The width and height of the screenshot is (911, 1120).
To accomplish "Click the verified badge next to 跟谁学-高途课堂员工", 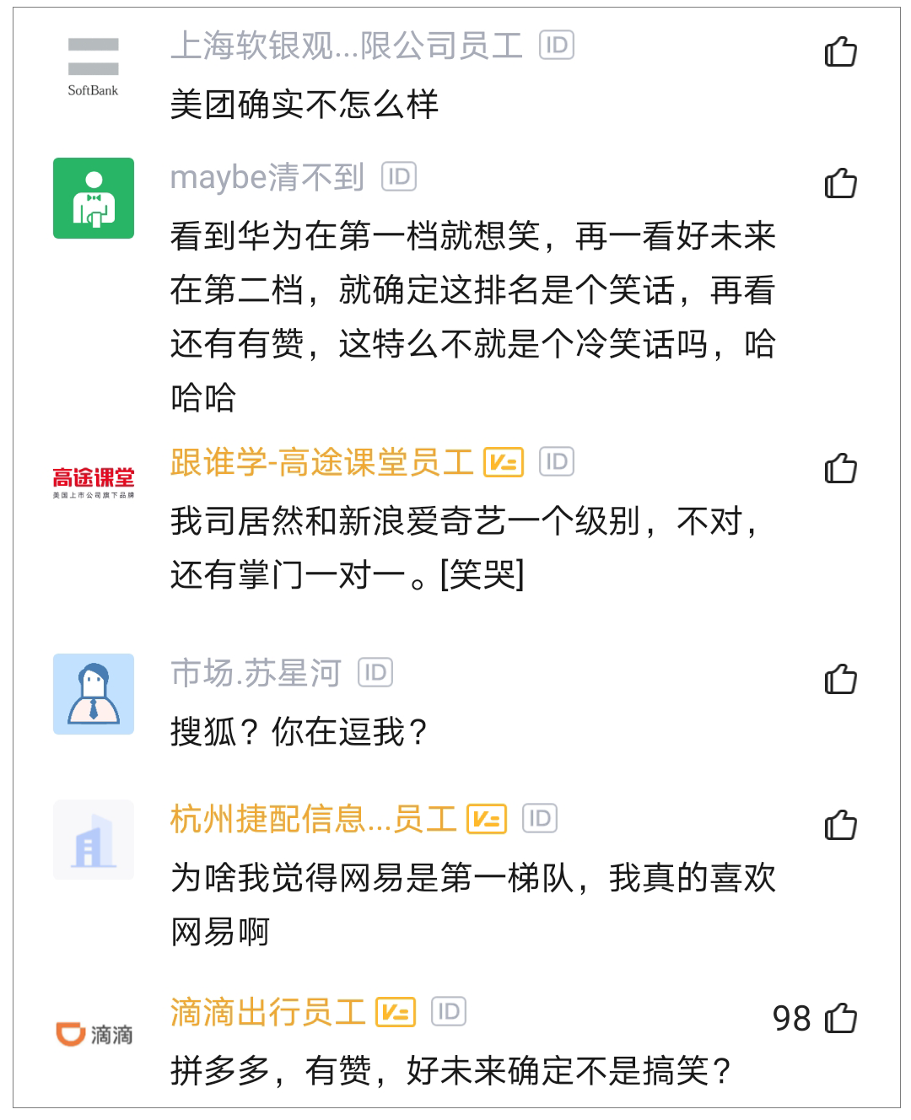I will [x=504, y=462].
